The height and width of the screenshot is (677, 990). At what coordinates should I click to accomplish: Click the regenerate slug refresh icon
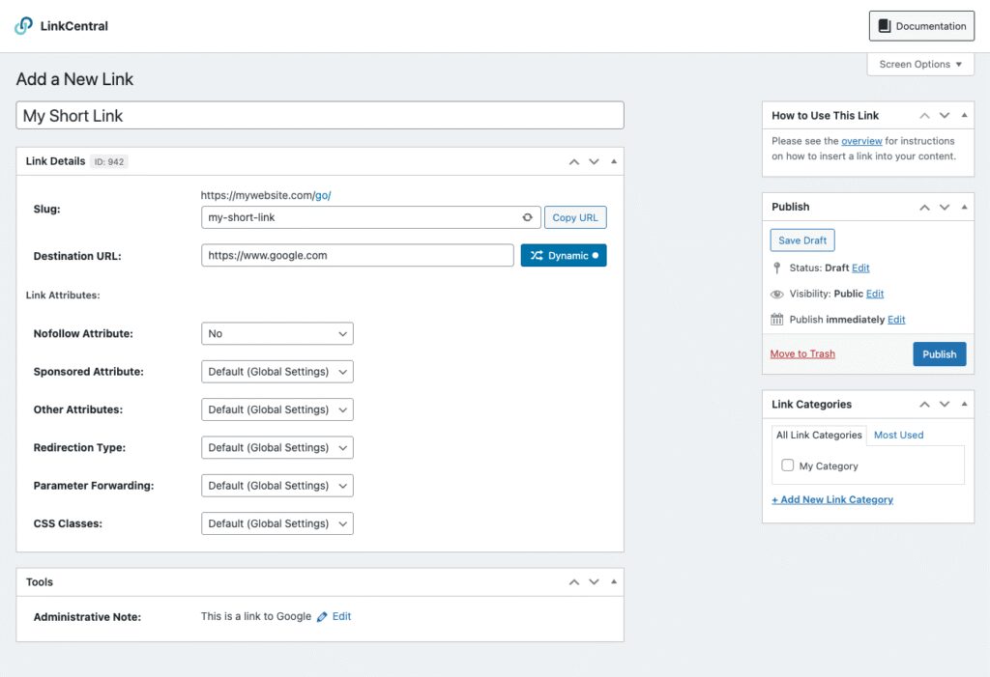528,217
